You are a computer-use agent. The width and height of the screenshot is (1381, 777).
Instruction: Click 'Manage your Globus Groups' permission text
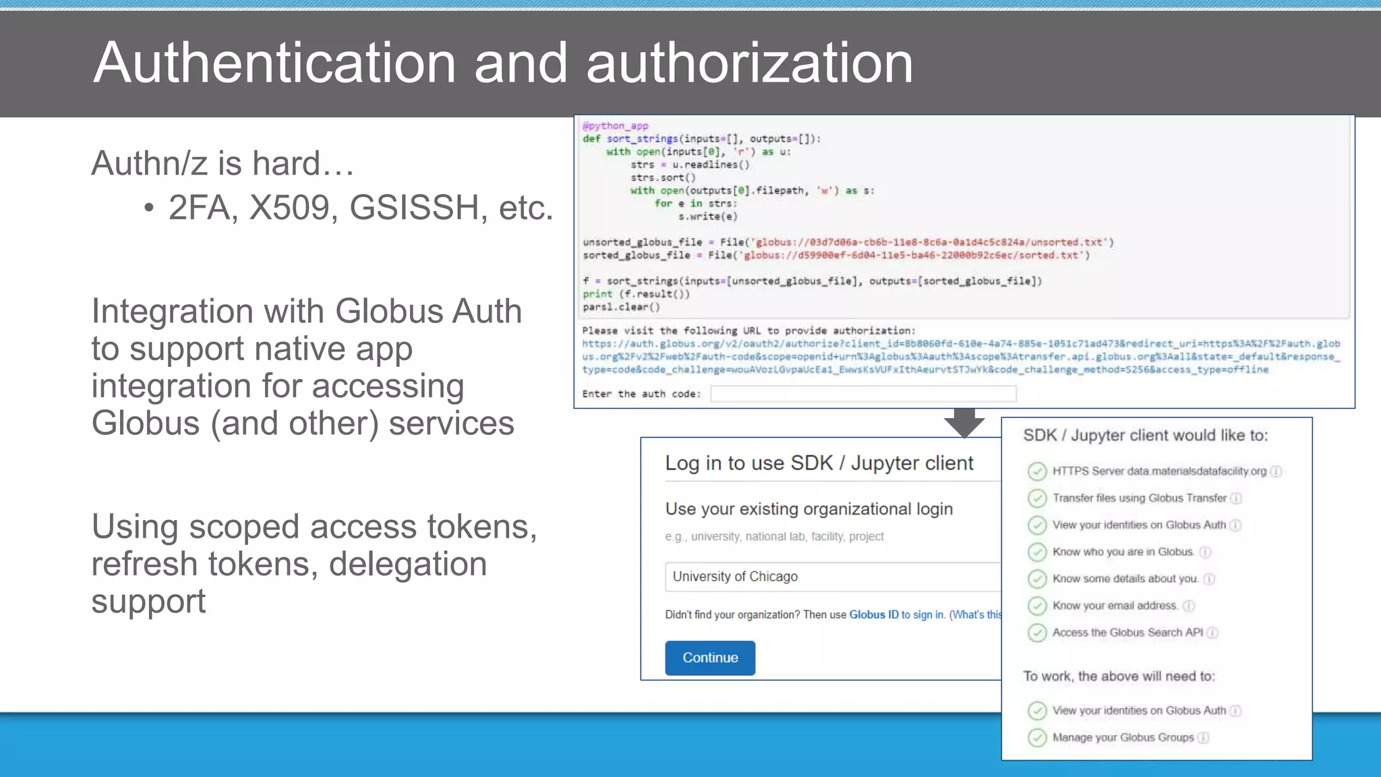1123,738
